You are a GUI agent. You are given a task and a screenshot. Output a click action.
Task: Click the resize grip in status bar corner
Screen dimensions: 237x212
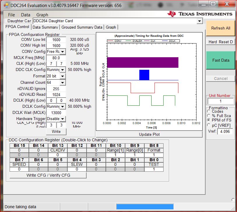(x=233, y=208)
